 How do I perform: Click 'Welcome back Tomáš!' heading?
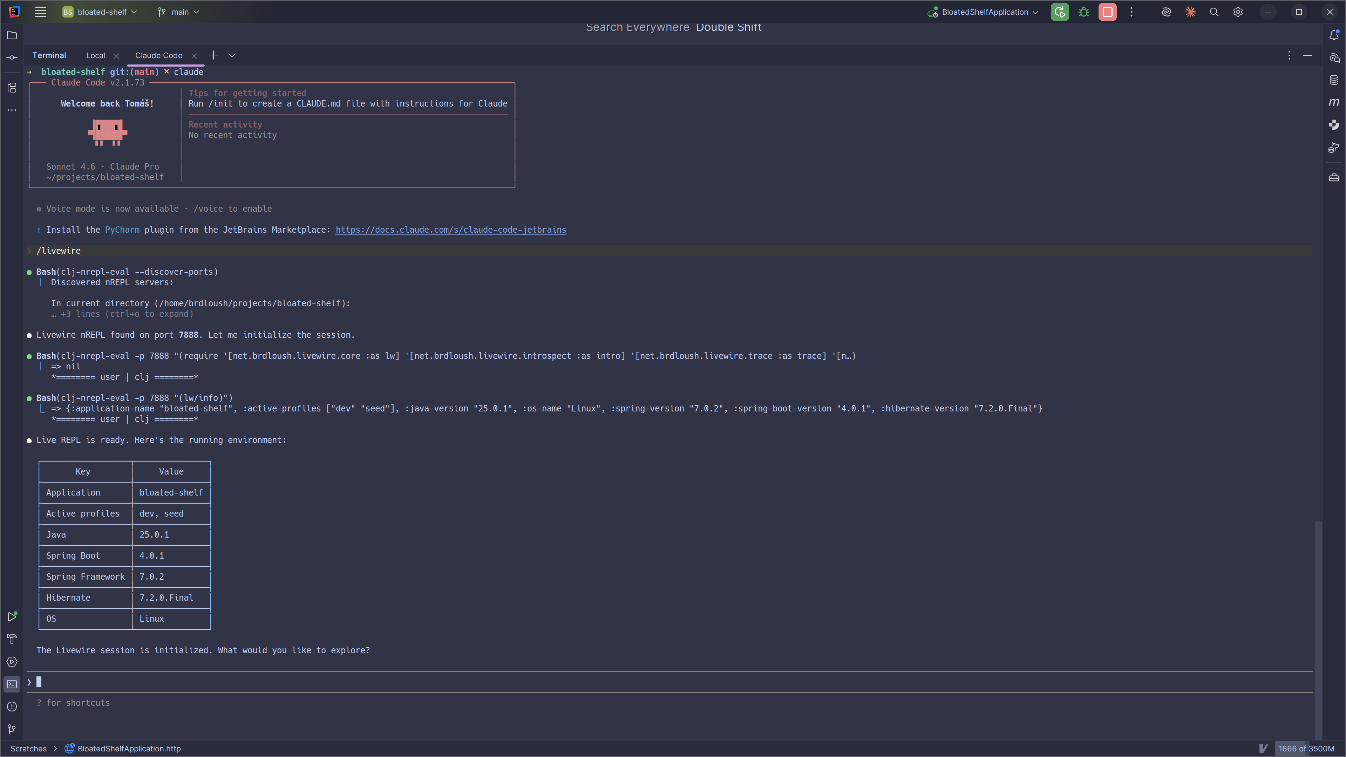click(107, 103)
